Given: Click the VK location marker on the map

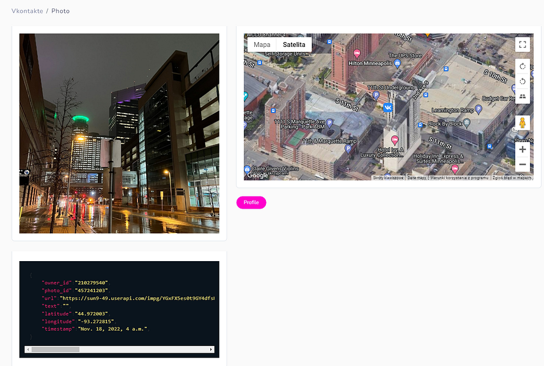Looking at the screenshot, I should click(389, 107).
